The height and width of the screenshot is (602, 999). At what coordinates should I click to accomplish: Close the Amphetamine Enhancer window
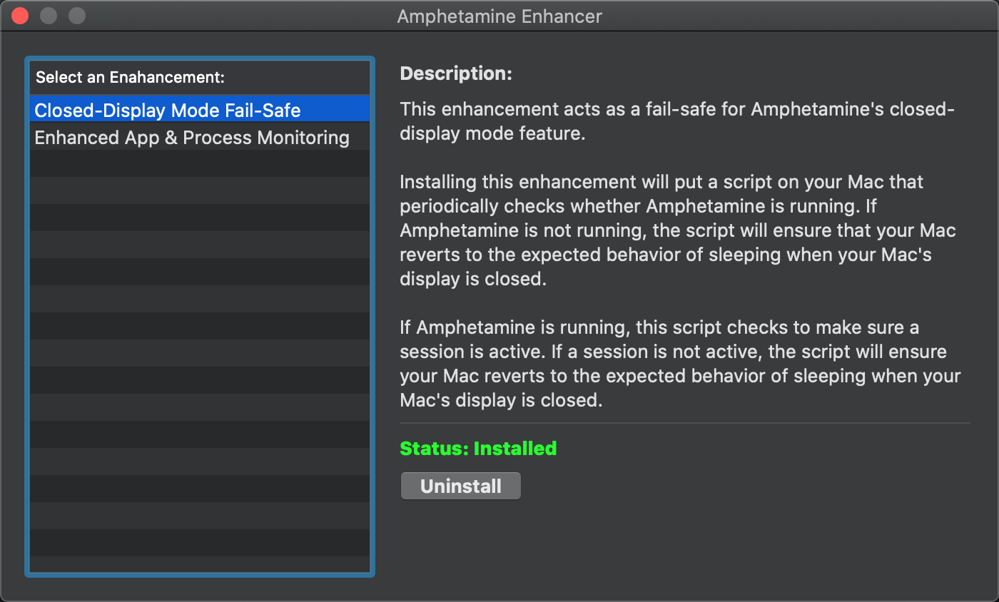pos(20,16)
